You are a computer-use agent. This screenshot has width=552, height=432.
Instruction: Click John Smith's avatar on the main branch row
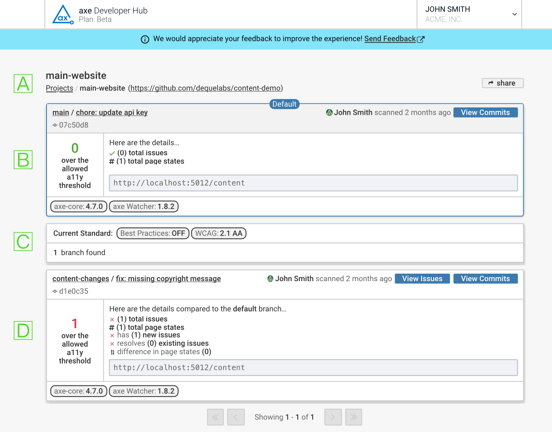329,113
